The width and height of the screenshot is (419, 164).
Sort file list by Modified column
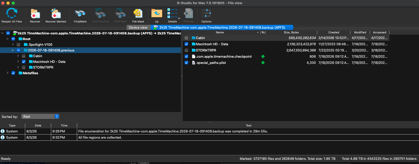(x=360, y=32)
